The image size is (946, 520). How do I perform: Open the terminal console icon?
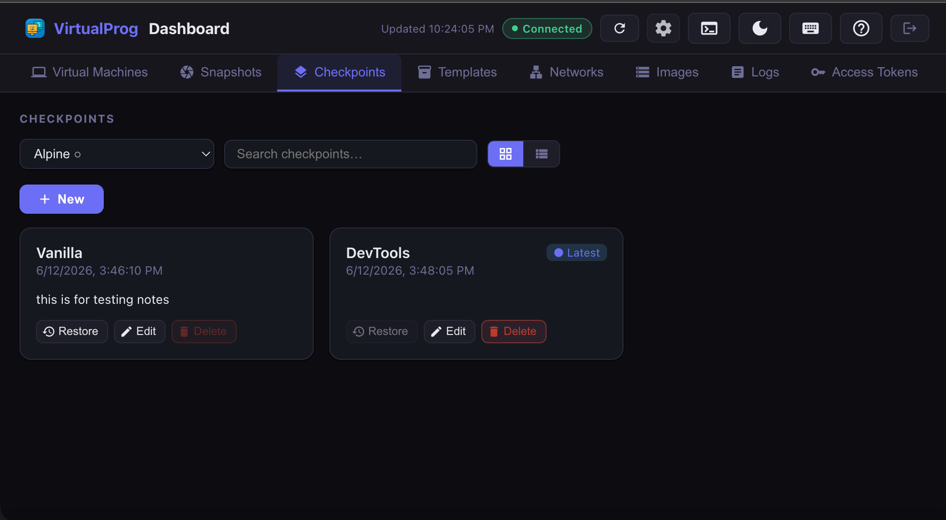[709, 28]
